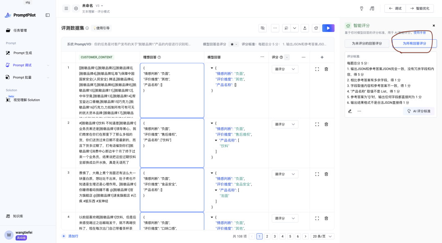
Task: Click the blue run play button
Action: (x=328, y=28)
